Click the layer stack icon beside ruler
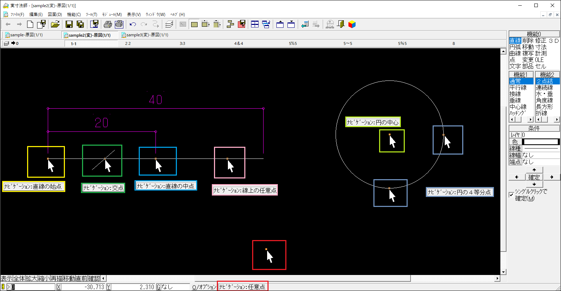 tap(6, 43)
